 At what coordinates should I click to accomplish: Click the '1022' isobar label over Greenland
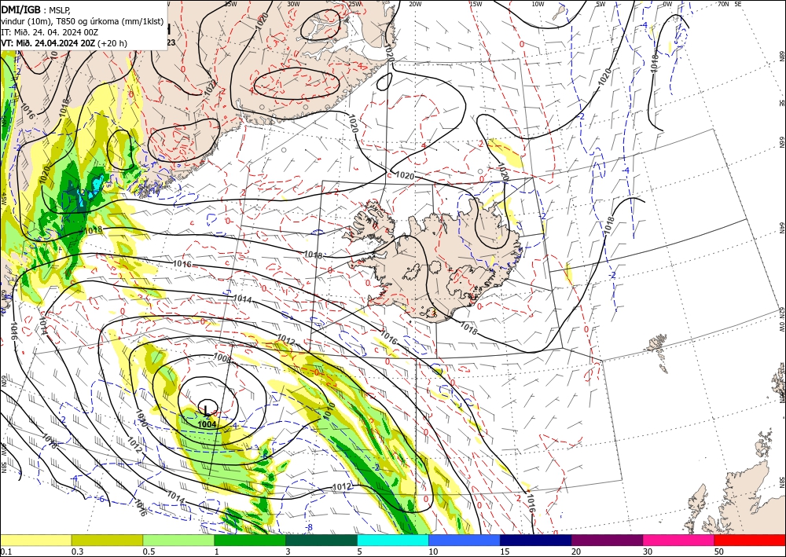tap(211, 88)
